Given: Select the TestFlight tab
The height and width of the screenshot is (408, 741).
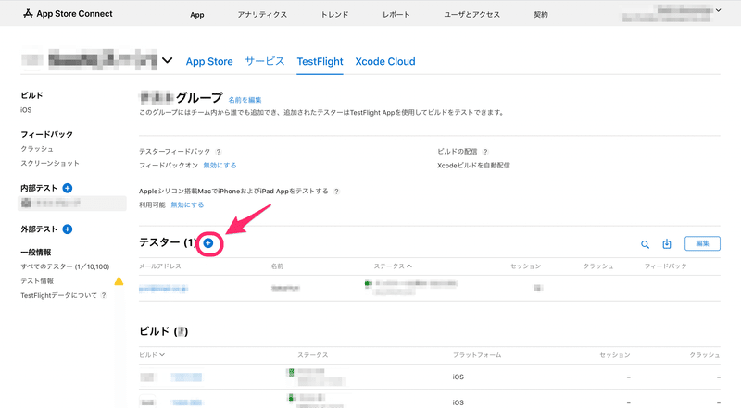Looking at the screenshot, I should point(320,61).
